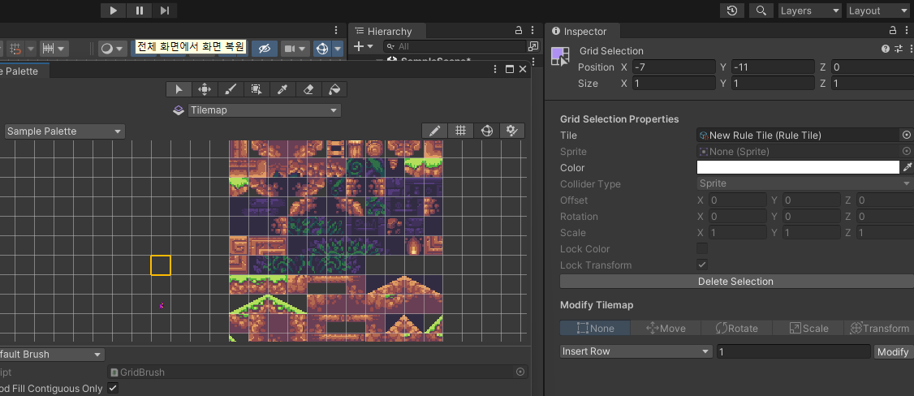Select the tile Picker eyedropper tool
The image size is (914, 396).
(x=282, y=89)
